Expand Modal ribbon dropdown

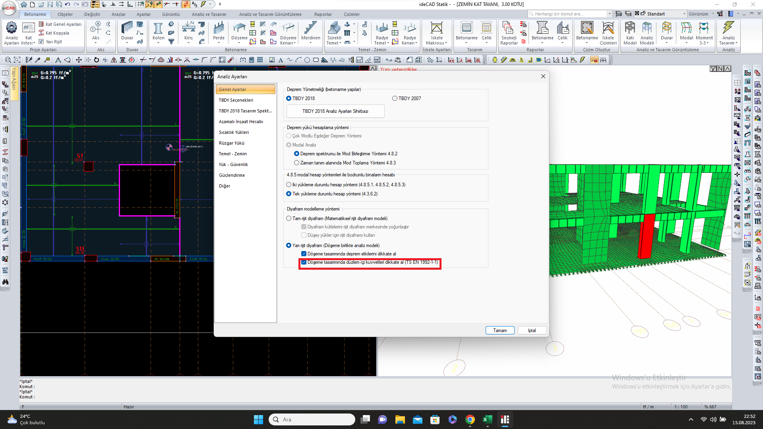(x=686, y=43)
